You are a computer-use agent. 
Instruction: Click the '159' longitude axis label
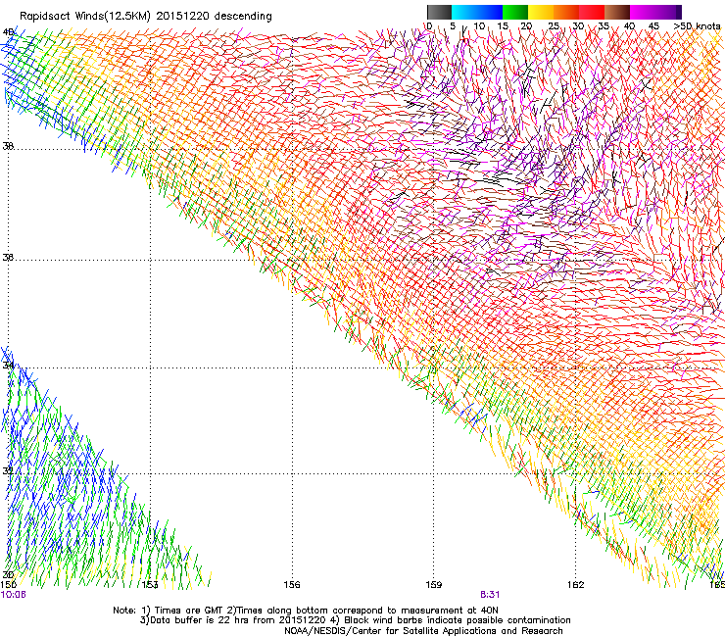[434, 585]
